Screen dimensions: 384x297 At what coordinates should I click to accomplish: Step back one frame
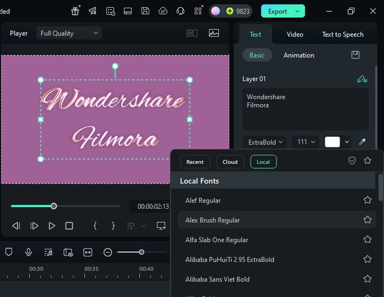pos(16,226)
